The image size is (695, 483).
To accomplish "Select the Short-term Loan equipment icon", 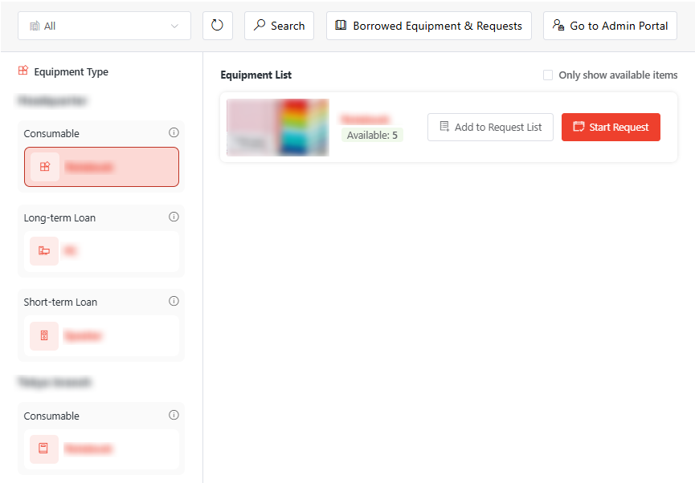I will pos(44,335).
